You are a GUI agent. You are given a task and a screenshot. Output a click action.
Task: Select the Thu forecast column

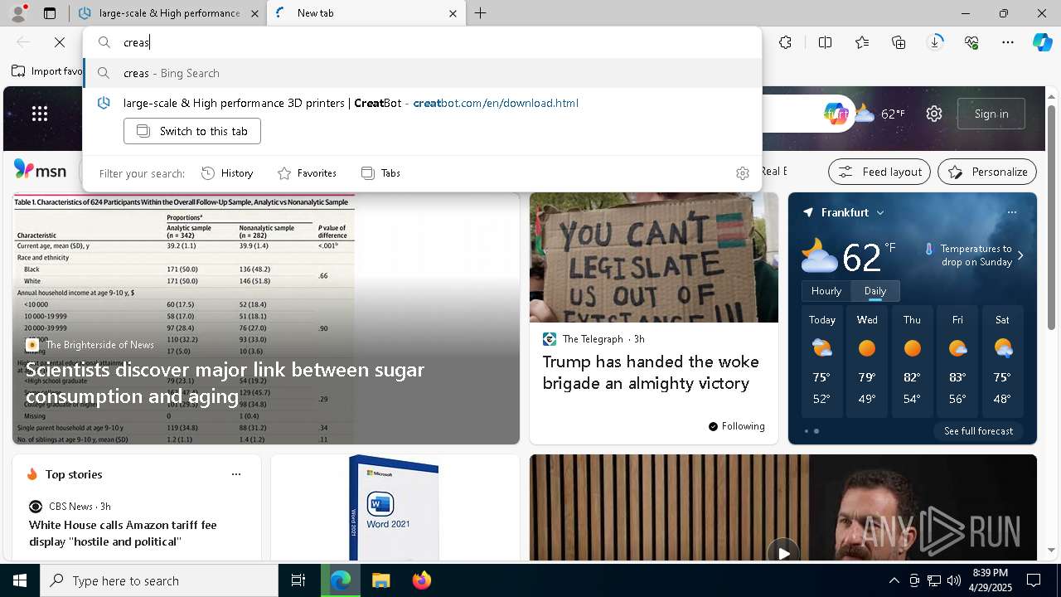[x=913, y=362]
